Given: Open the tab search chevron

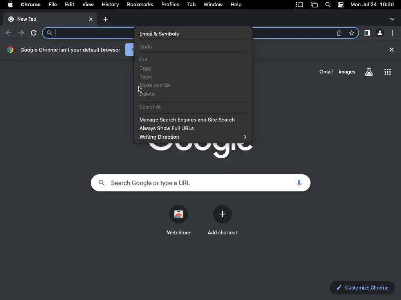Looking at the screenshot, I should pyautogui.click(x=392, y=19).
